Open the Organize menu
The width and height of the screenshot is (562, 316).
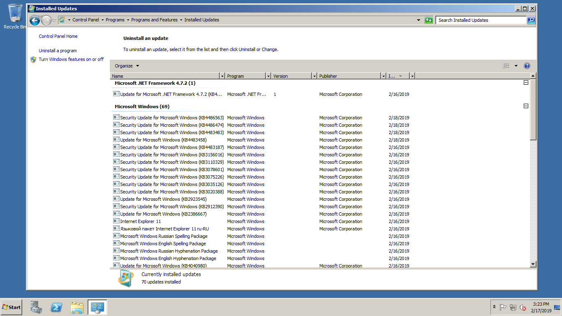pyautogui.click(x=127, y=66)
